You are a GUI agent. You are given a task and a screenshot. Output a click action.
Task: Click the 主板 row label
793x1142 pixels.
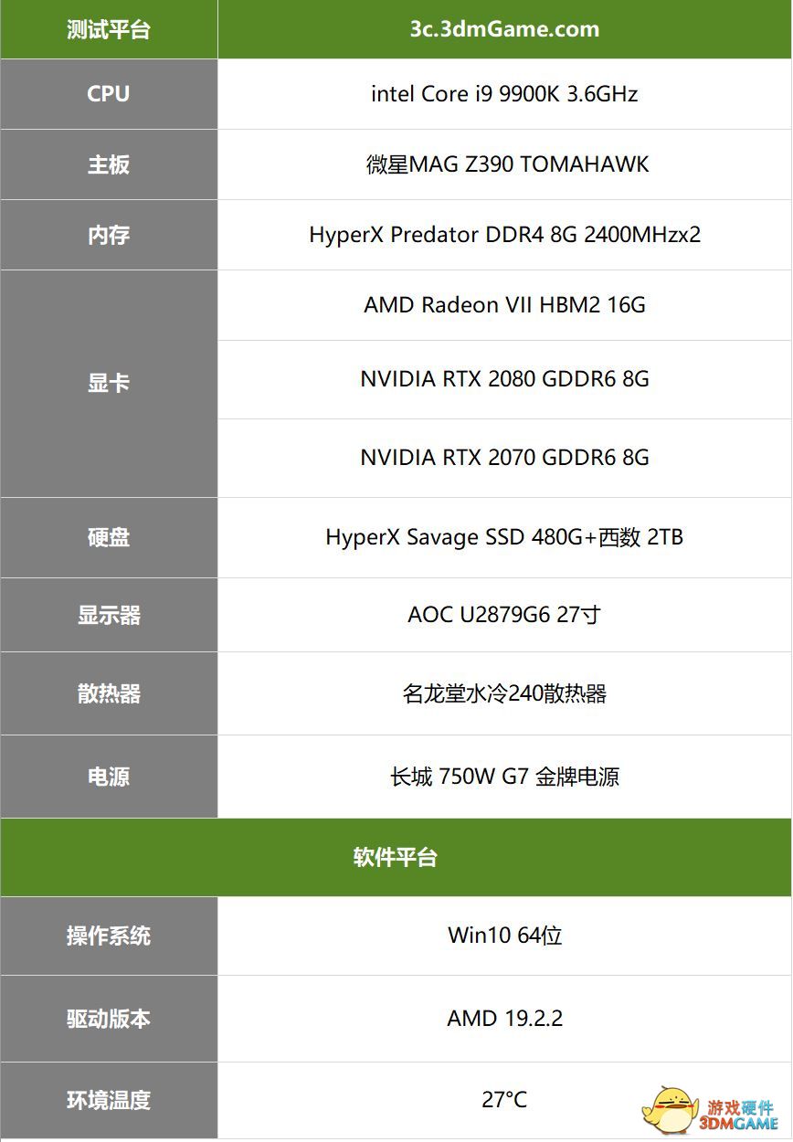click(x=109, y=164)
